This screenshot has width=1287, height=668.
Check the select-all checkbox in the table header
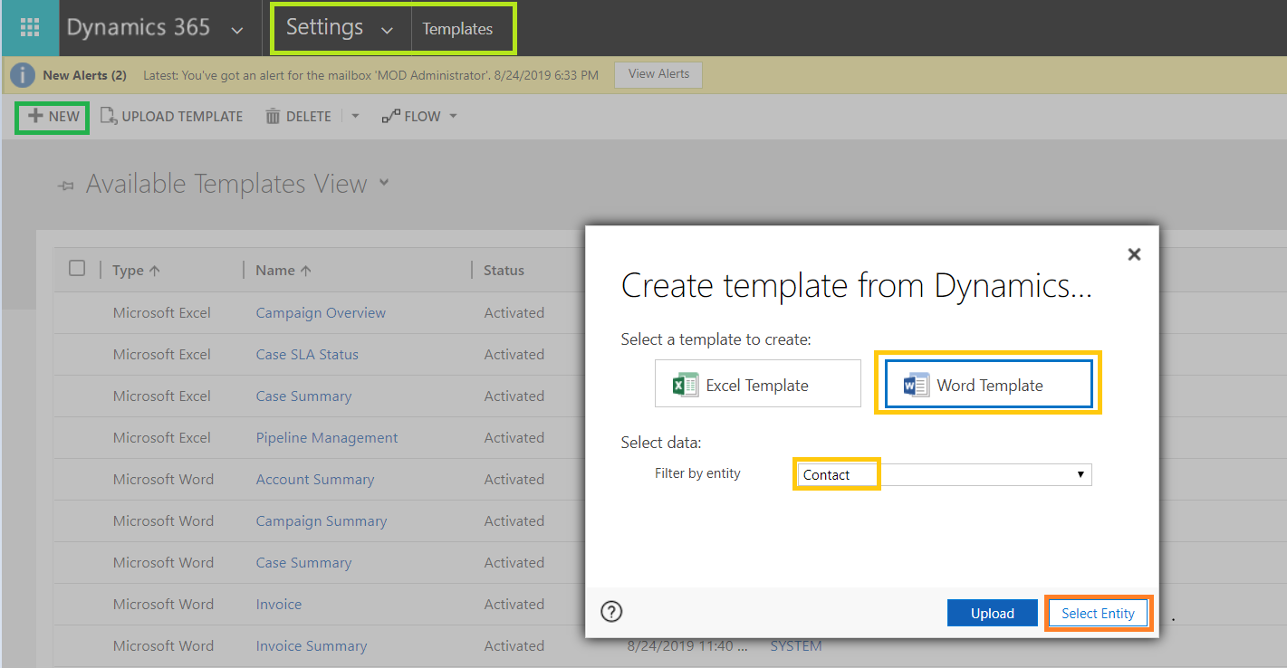tap(77, 268)
